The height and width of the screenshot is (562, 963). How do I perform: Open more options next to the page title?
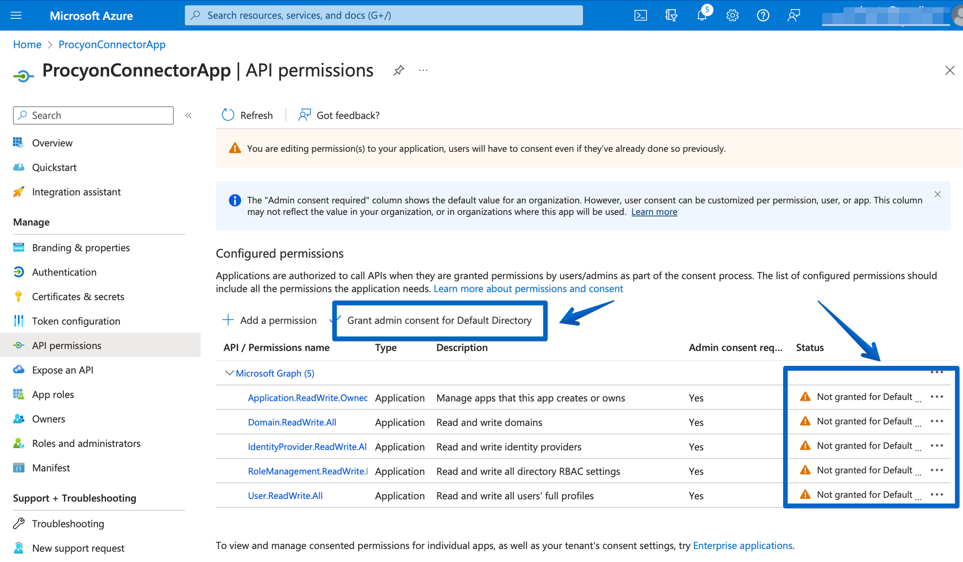pyautogui.click(x=423, y=70)
